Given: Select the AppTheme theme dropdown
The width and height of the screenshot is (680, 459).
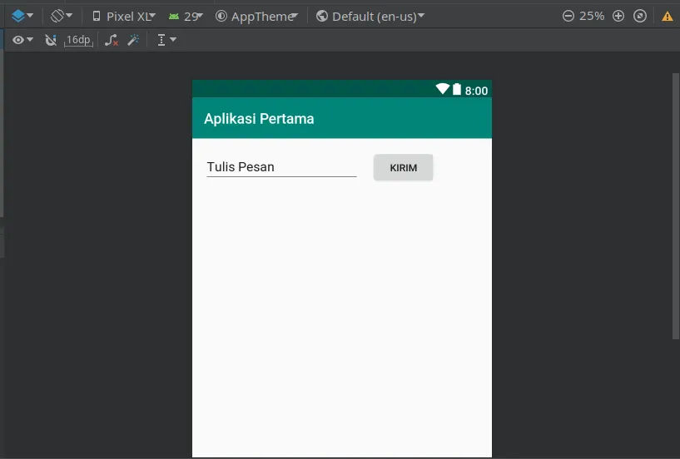Looking at the screenshot, I should pyautogui.click(x=256, y=17).
